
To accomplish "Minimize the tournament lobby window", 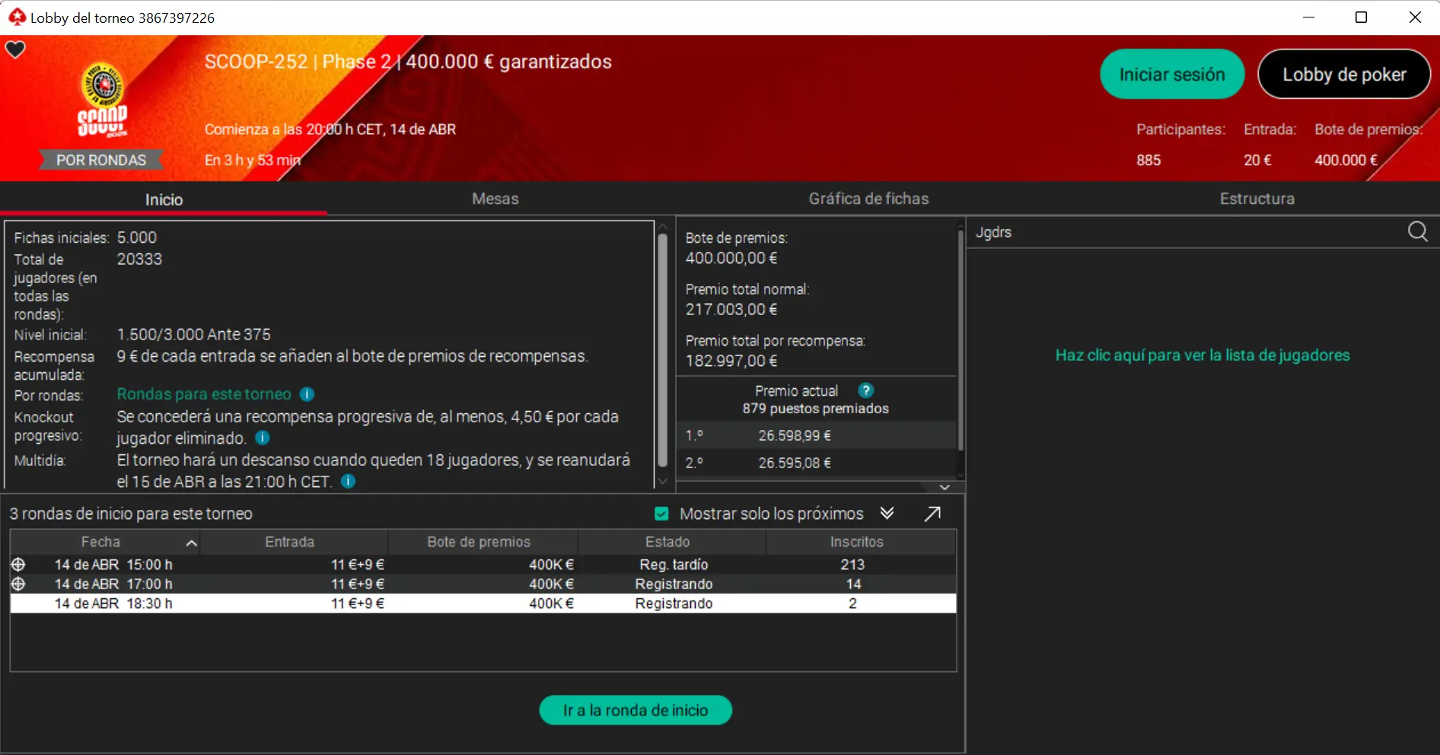I will (1308, 17).
